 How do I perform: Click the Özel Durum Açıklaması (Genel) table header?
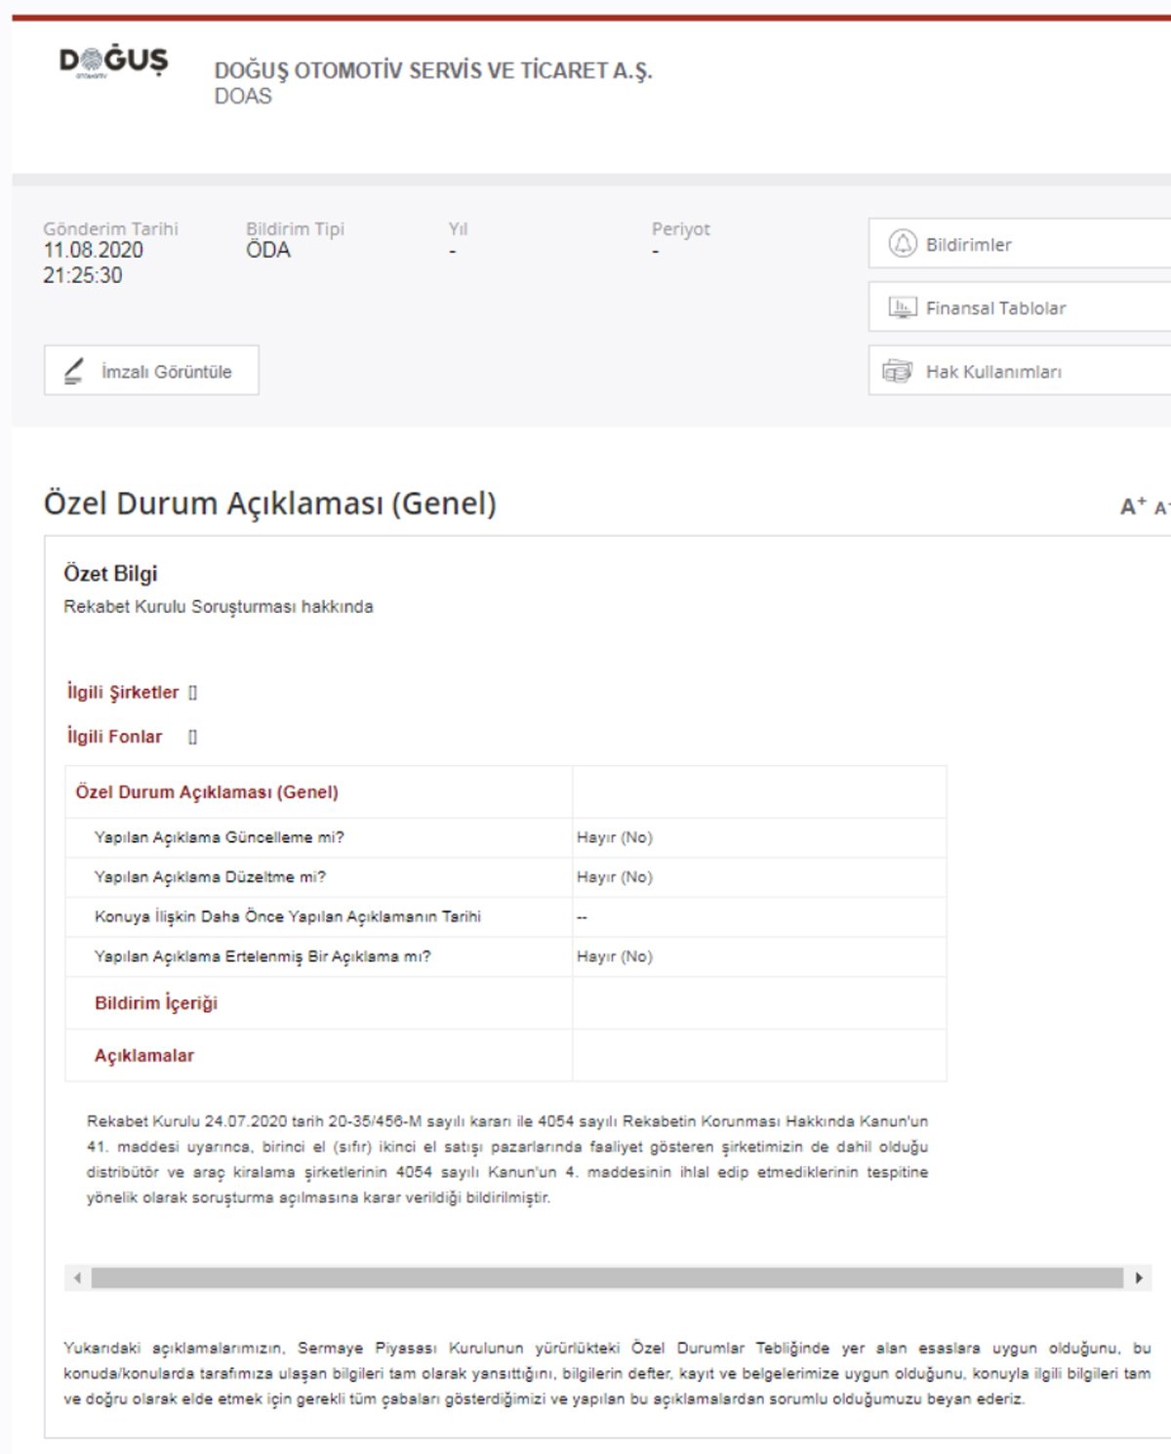click(x=207, y=792)
